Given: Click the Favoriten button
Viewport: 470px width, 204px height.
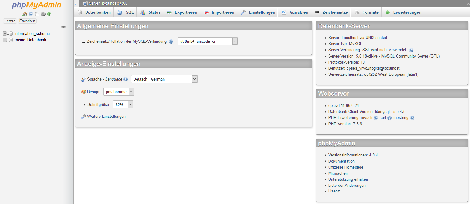Looking at the screenshot, I should (27, 21).
